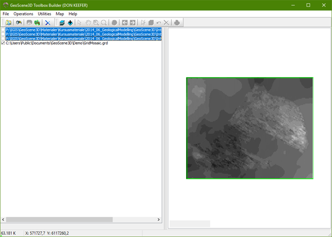Click the green map toolbar icon

point(37,22)
